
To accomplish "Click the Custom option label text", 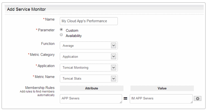I will coord(72,31).
